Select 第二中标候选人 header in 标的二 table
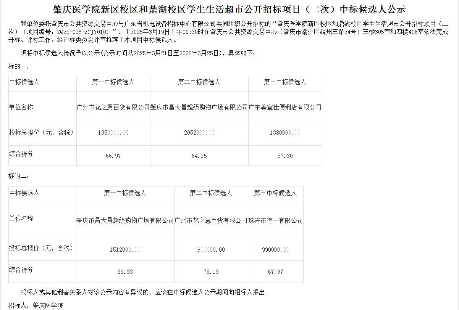 211,193
